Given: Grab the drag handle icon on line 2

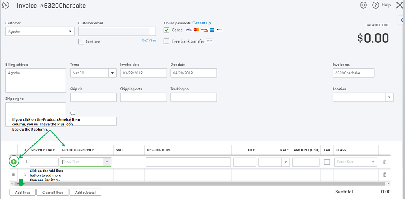Looking at the screenshot, I should pos(14,174).
